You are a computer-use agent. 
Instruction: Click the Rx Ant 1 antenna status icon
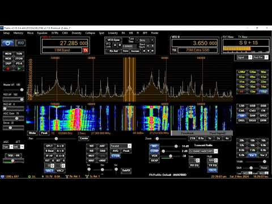tap(67, 176)
